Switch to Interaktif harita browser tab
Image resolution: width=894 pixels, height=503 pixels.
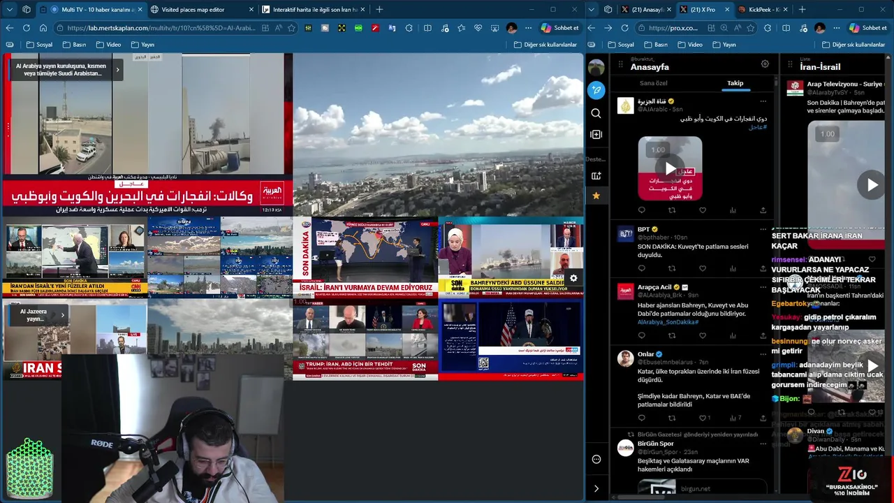315,10
